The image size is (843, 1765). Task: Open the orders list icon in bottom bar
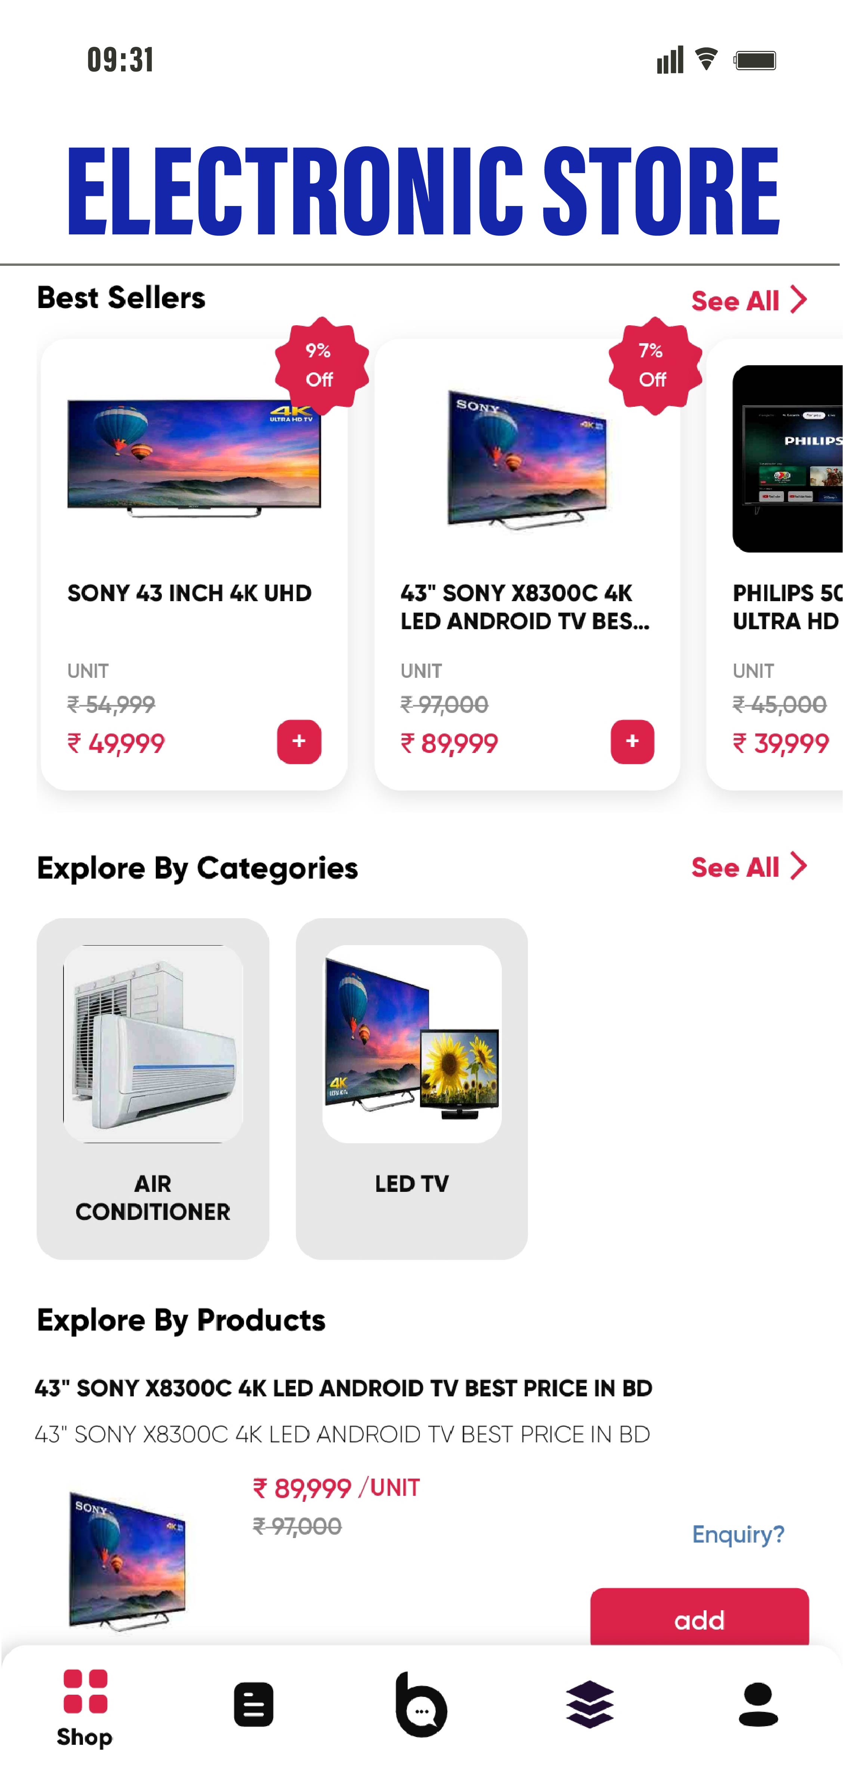click(253, 1704)
